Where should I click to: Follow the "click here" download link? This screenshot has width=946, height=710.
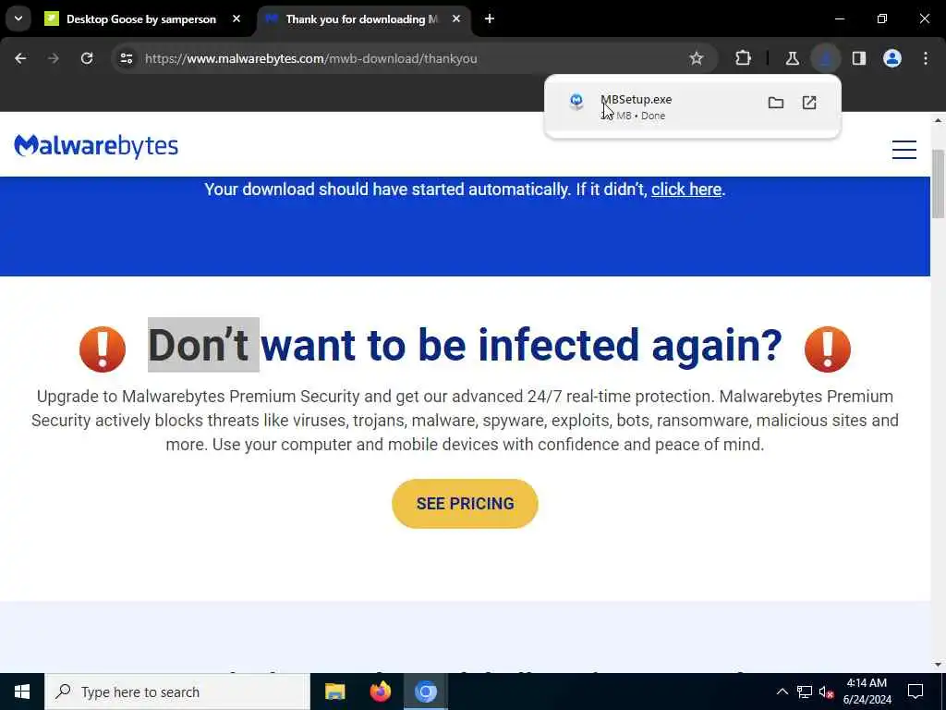point(686,190)
